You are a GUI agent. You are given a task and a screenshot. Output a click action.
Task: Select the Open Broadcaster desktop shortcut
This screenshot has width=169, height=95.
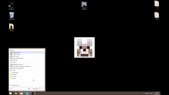tap(12, 5)
